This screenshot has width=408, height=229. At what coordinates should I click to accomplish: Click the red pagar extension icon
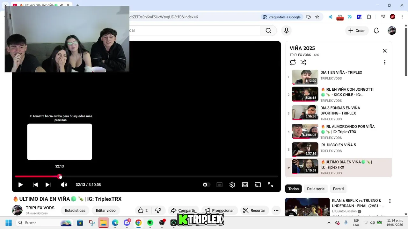(x=340, y=17)
